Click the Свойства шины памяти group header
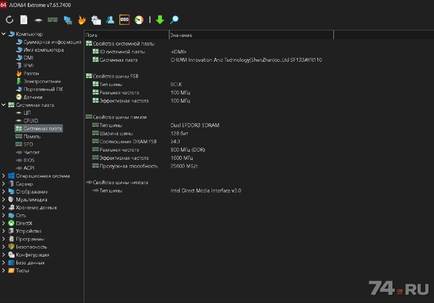434x303 pixels. tap(120, 117)
